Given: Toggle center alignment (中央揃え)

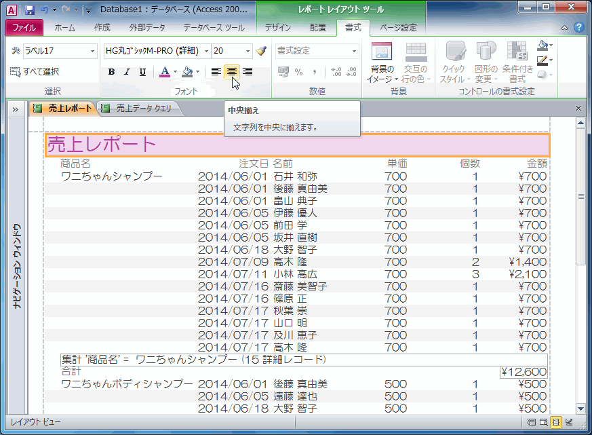Looking at the screenshot, I should pos(232,72).
